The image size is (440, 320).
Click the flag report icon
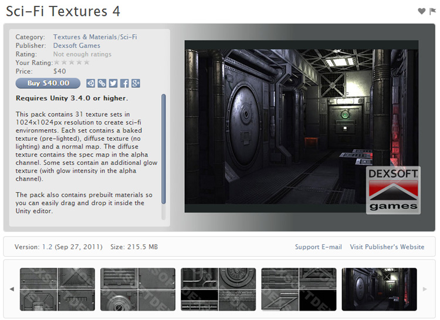click(x=432, y=11)
